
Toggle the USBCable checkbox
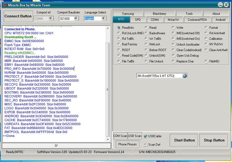[x=145, y=136]
